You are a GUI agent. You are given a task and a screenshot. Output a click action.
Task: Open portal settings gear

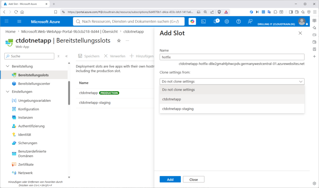(227, 21)
